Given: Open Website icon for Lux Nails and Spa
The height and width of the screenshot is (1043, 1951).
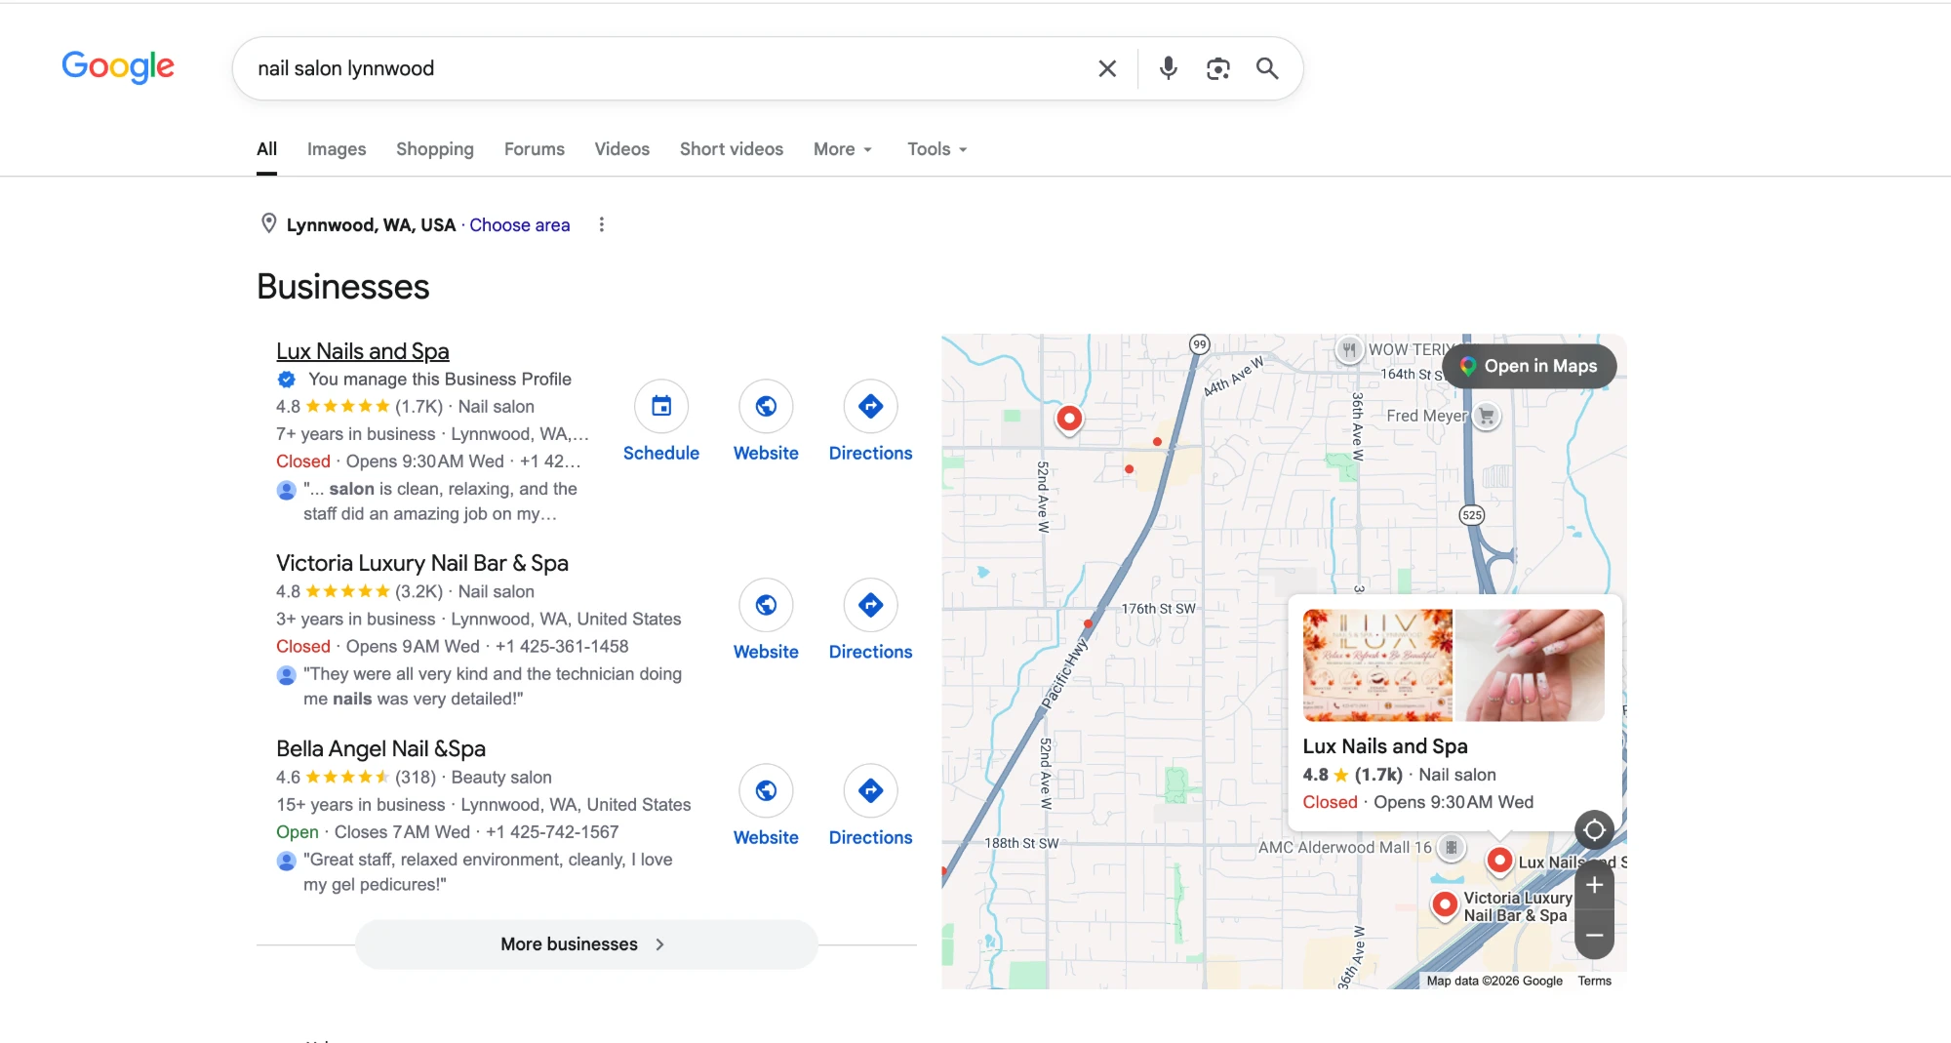Looking at the screenshot, I should coord(766,406).
